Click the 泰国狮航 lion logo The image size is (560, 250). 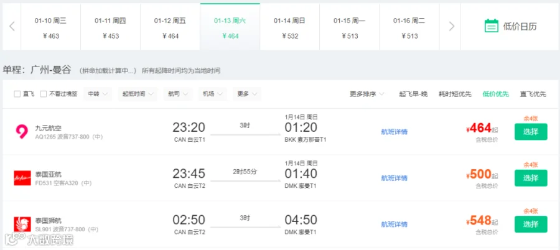point(22,225)
